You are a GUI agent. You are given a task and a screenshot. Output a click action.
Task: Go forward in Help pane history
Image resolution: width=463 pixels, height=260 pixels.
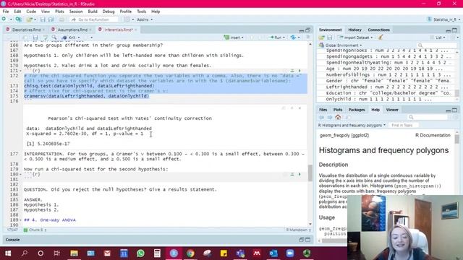pos(330,117)
